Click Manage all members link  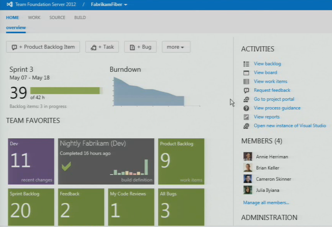click(x=266, y=203)
